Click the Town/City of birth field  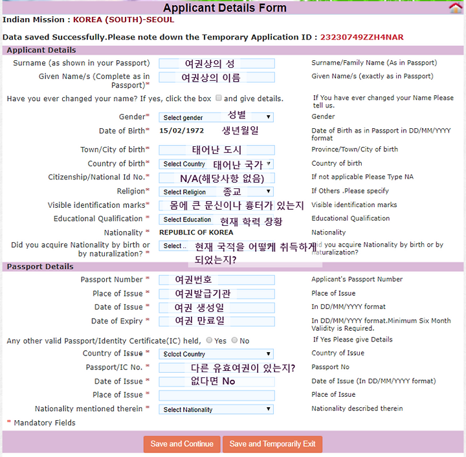pos(216,150)
